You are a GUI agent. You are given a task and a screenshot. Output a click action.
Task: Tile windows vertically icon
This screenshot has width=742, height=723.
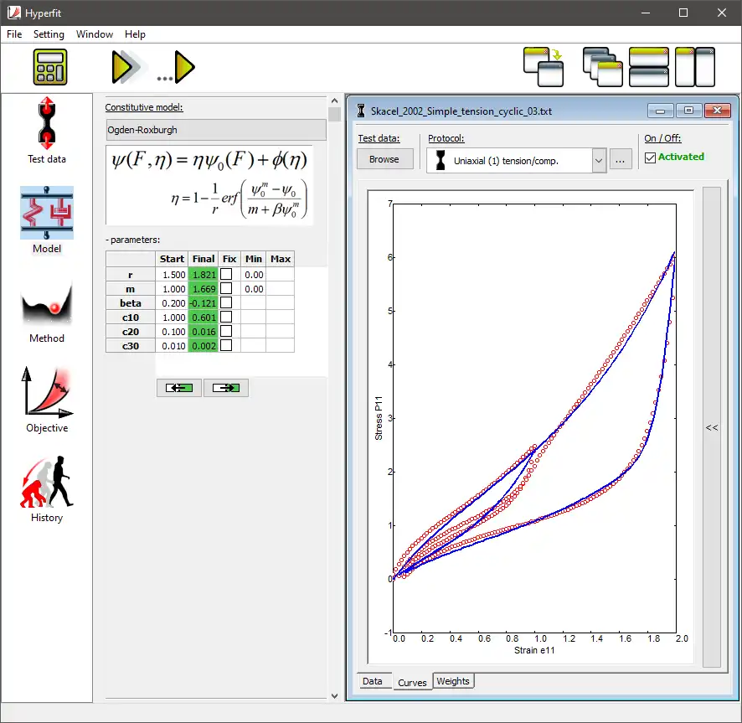pos(694,67)
